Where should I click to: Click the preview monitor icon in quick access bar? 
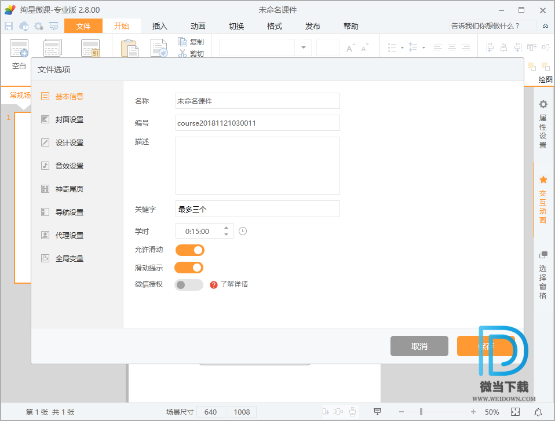(54, 26)
